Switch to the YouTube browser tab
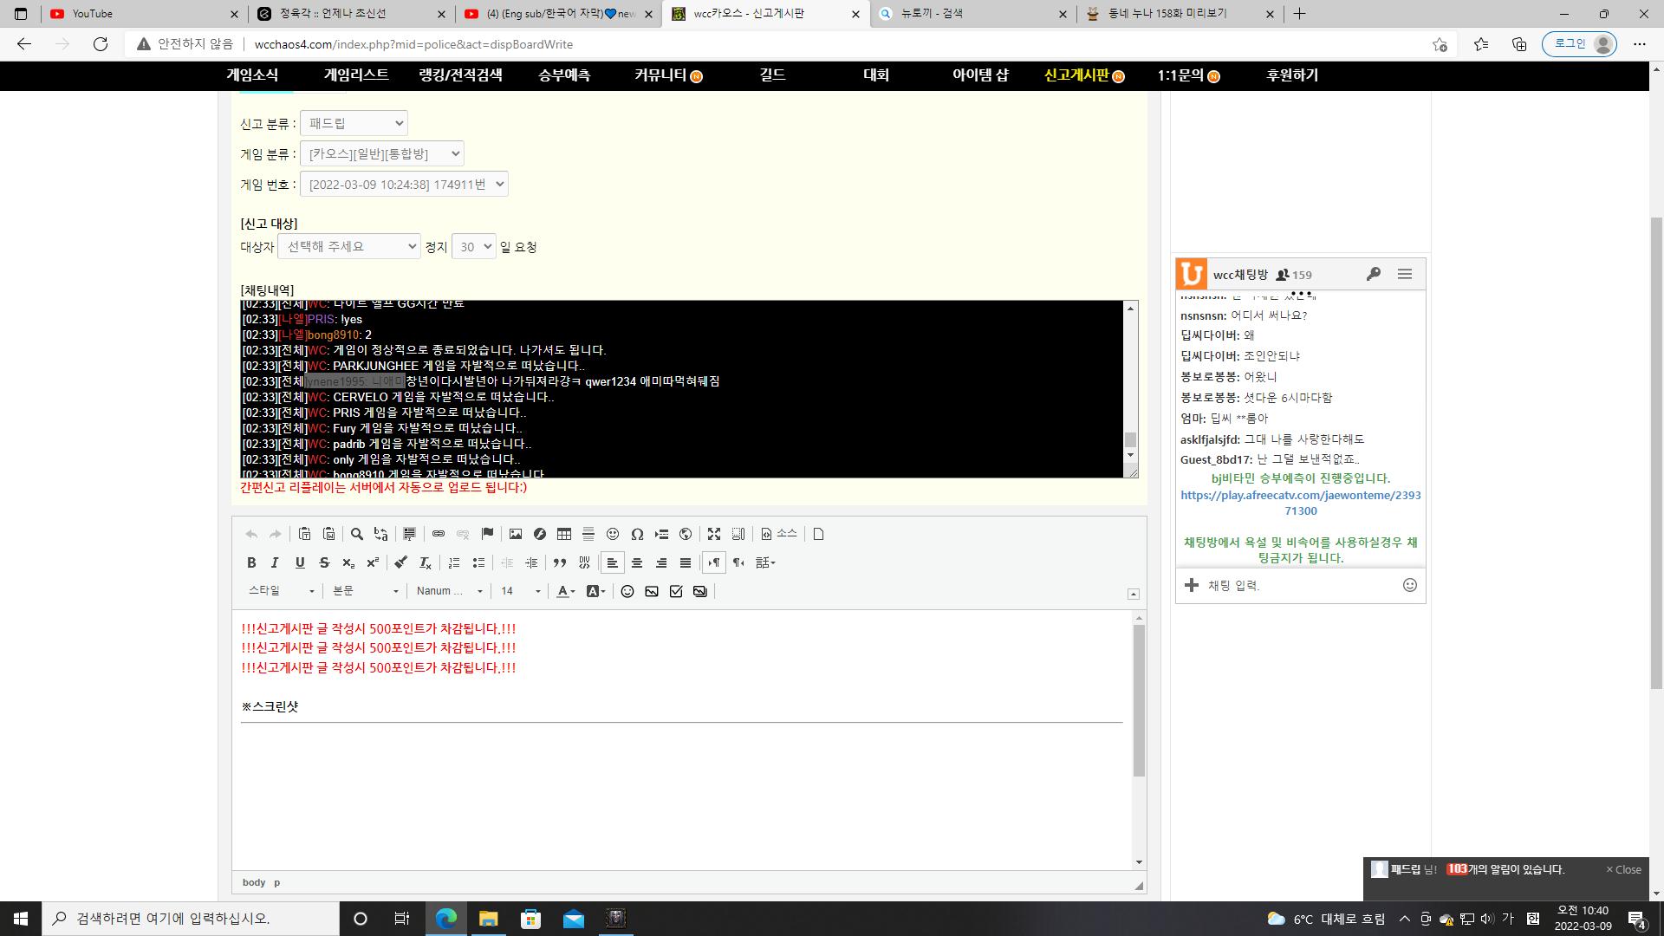The width and height of the screenshot is (1664, 936). (x=144, y=14)
